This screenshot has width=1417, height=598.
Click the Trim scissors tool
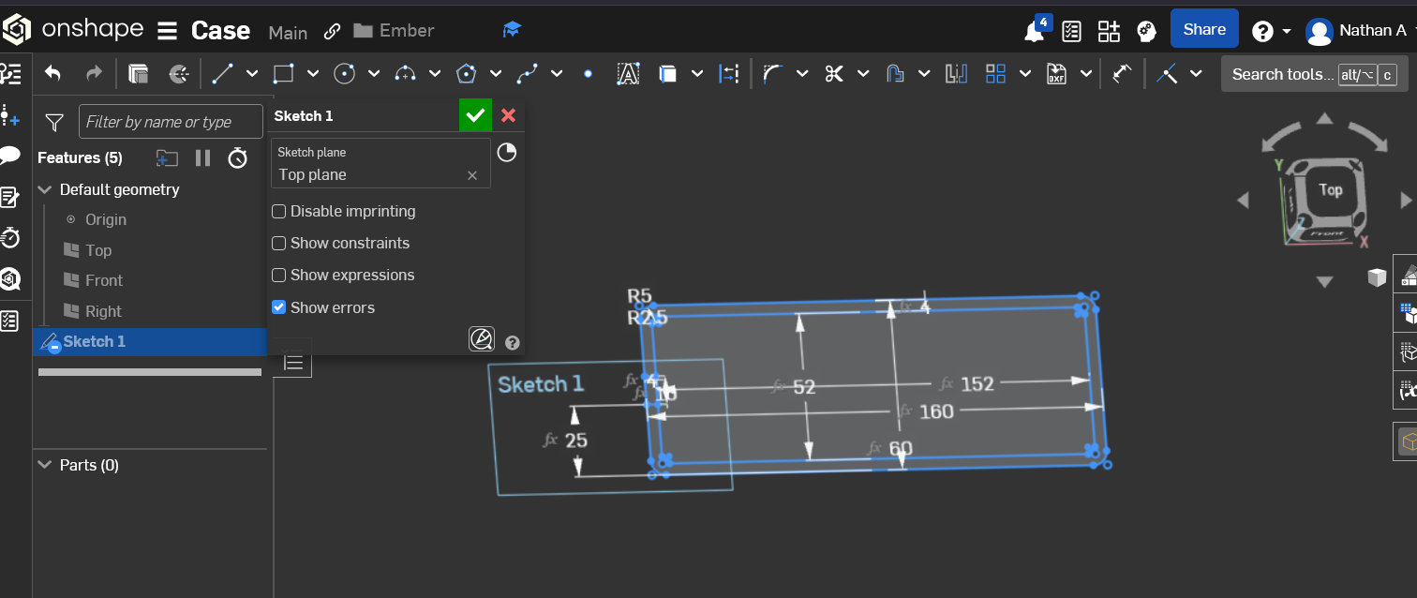[x=834, y=74]
